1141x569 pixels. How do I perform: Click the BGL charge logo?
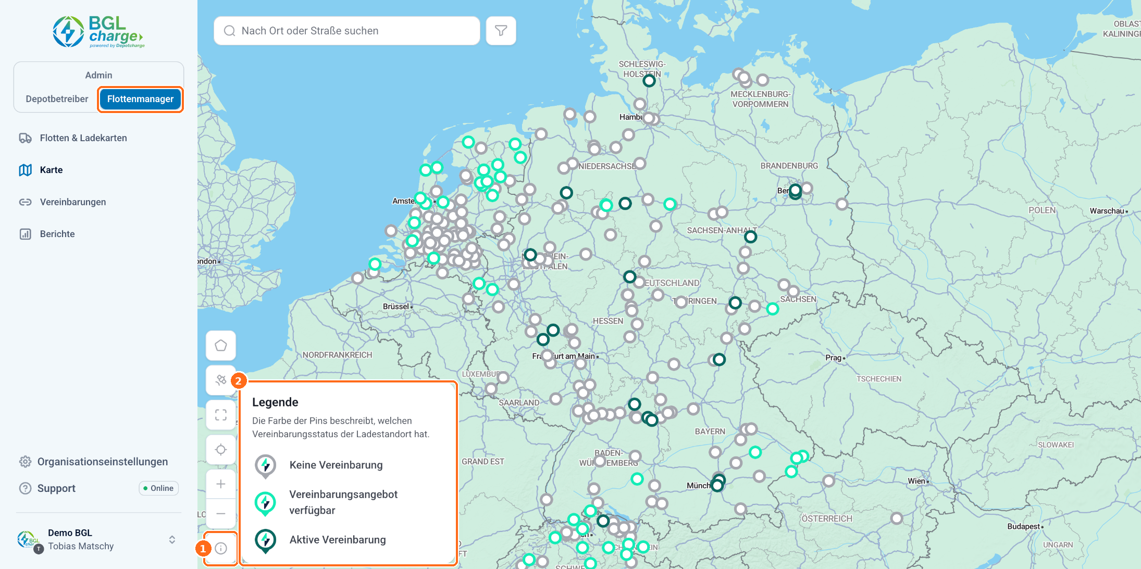point(98,32)
